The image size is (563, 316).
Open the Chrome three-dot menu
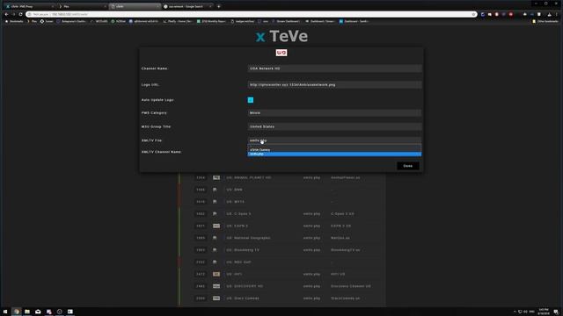557,14
